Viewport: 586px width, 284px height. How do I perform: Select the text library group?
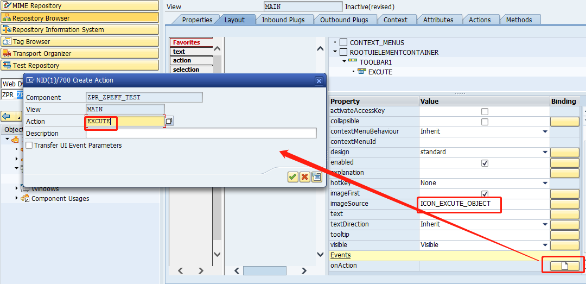coord(191,52)
